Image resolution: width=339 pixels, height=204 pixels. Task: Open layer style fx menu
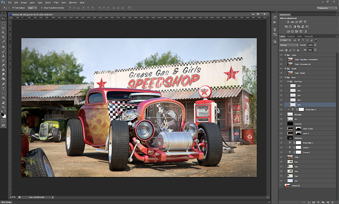309,202
